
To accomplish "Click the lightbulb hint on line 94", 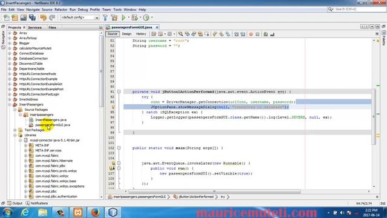I will click(x=113, y=107).
